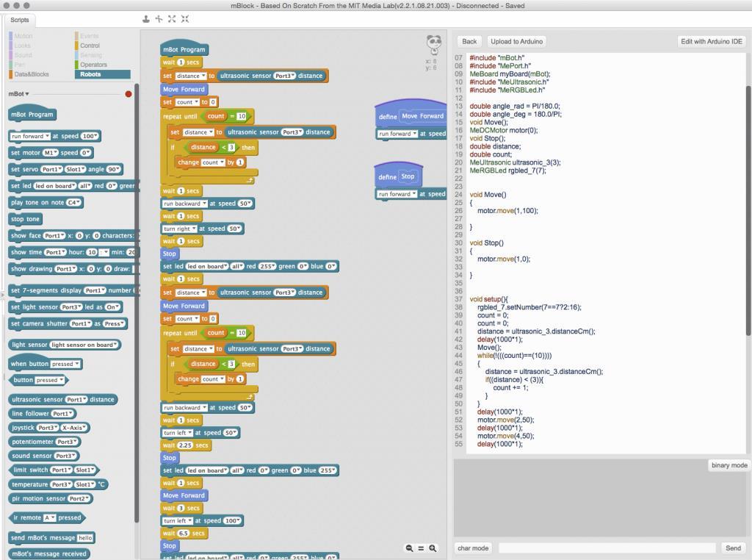Image resolution: width=752 pixels, height=560 pixels.
Task: Click the stop tone block
Action: tap(26, 219)
